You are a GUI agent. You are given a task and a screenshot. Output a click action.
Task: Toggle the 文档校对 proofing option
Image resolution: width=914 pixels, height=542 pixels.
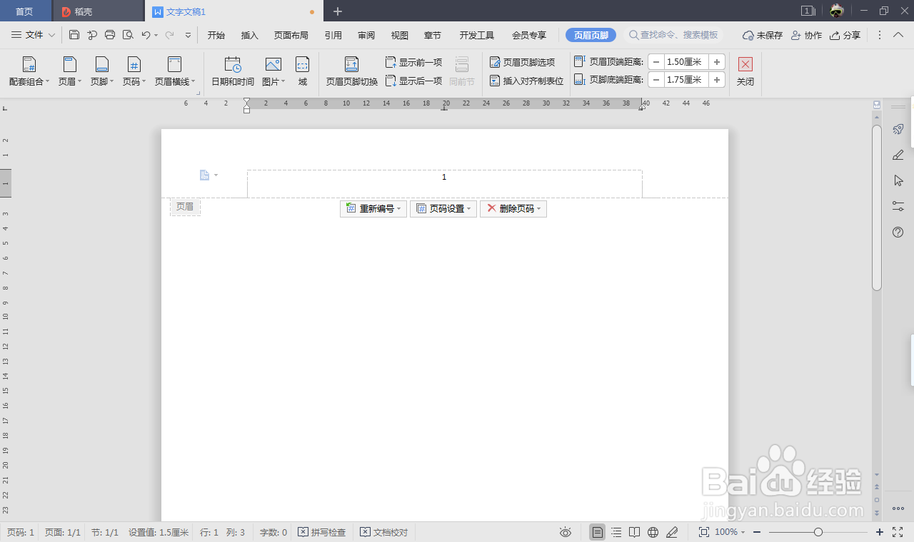[x=383, y=532]
